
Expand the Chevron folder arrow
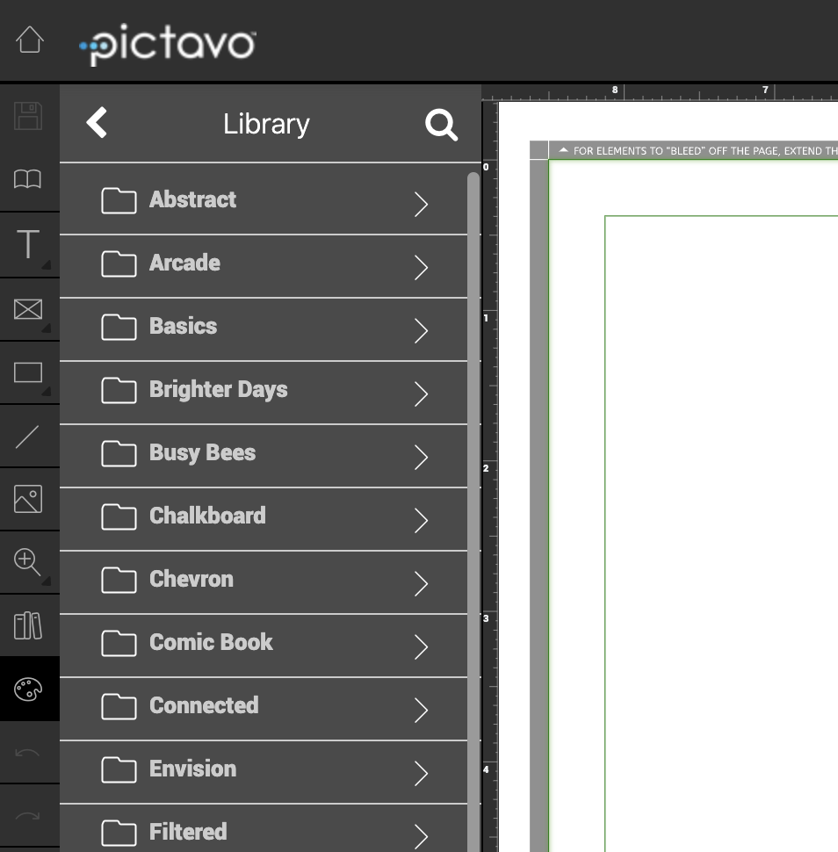(x=421, y=583)
